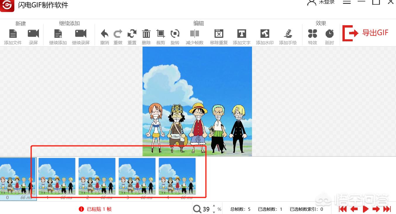This screenshot has height=214, width=396.
Task: Click the 新建 group label in toolbar
Action: pos(21,23)
